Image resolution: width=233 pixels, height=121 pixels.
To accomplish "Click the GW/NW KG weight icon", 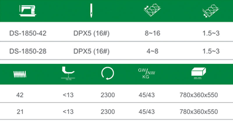I will pyautogui.click(x=146, y=73).
